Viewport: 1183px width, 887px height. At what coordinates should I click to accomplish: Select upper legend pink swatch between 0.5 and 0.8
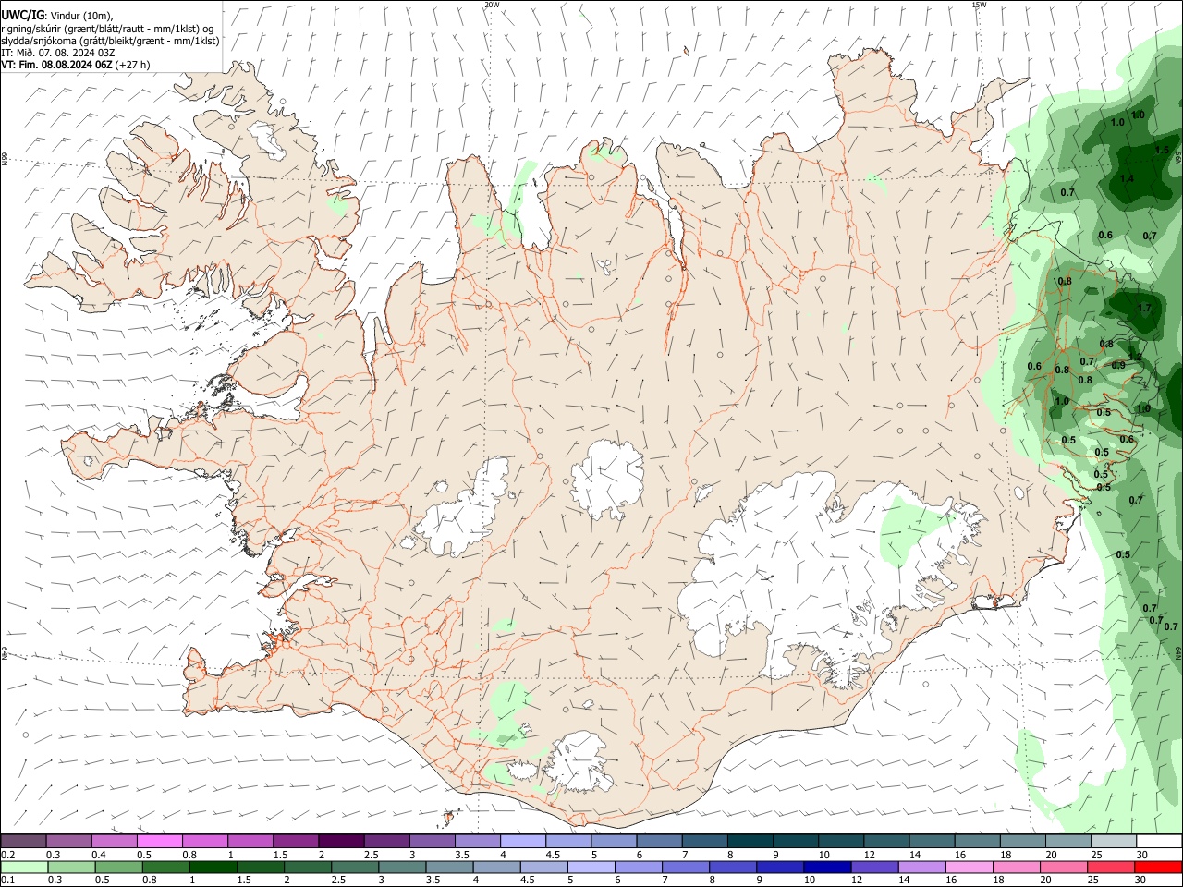click(x=160, y=841)
